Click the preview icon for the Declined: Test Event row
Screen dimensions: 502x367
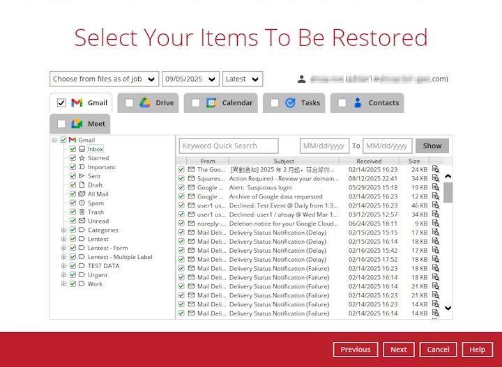click(435, 205)
